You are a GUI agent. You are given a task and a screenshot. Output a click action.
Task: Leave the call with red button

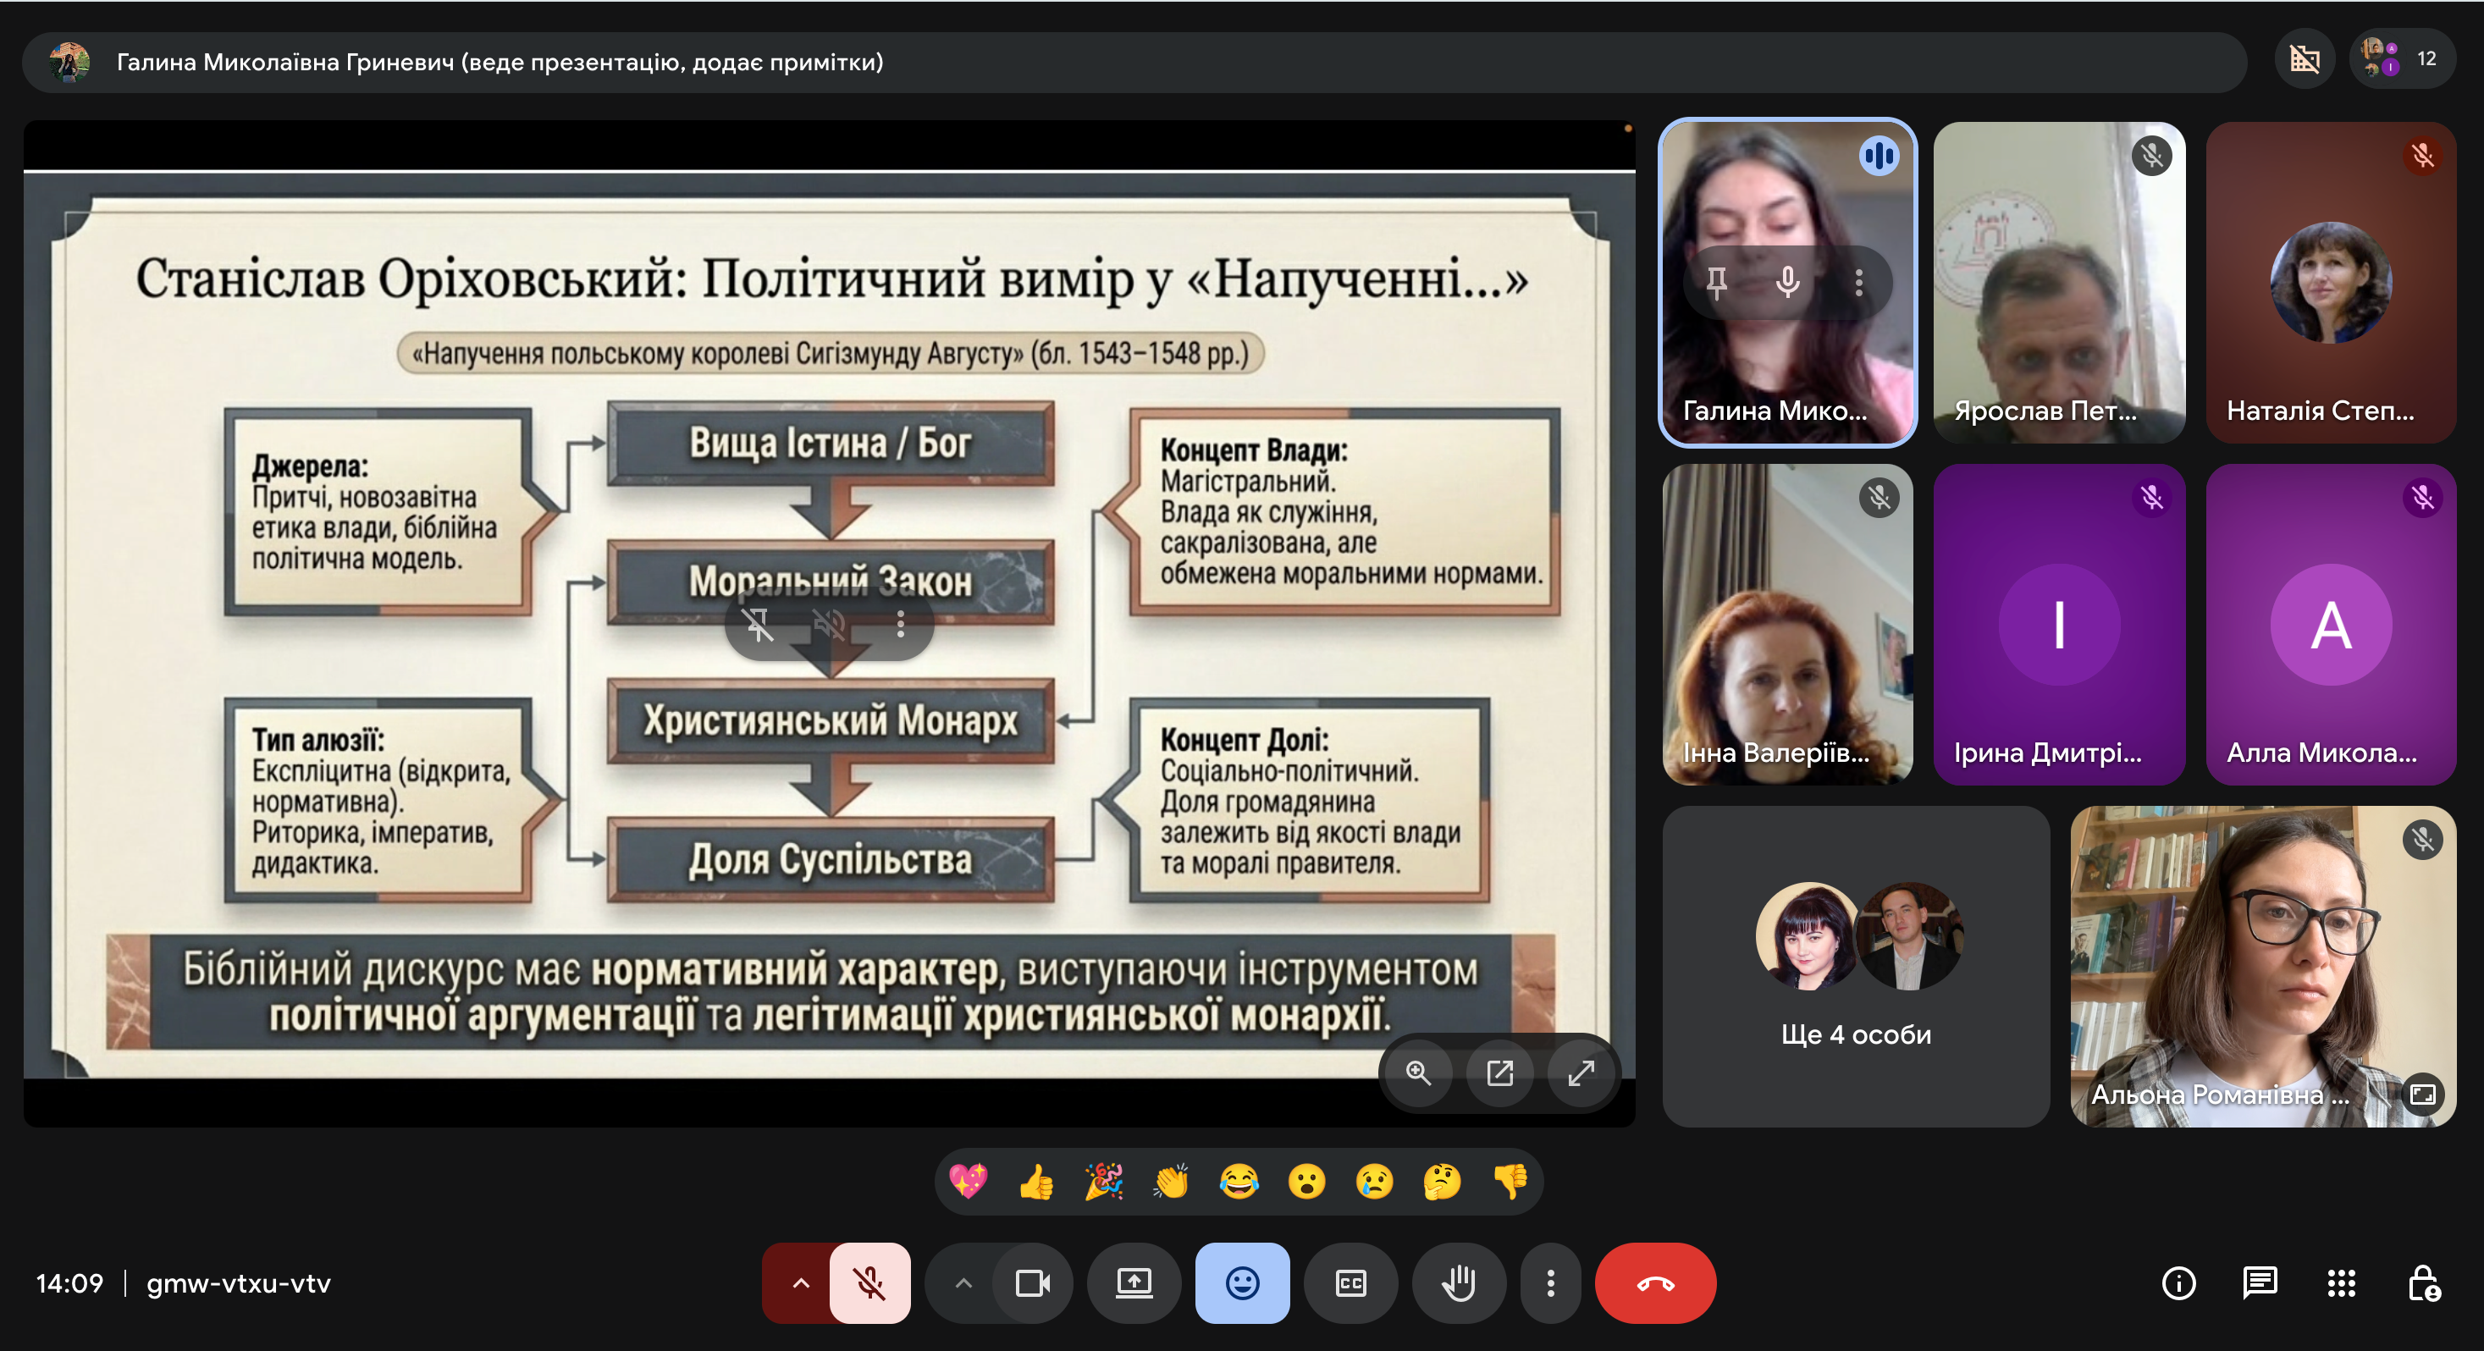pos(1654,1282)
